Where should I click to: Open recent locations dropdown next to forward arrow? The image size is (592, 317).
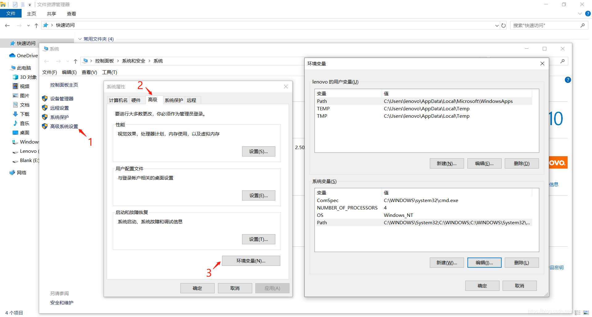pyautogui.click(x=28, y=26)
